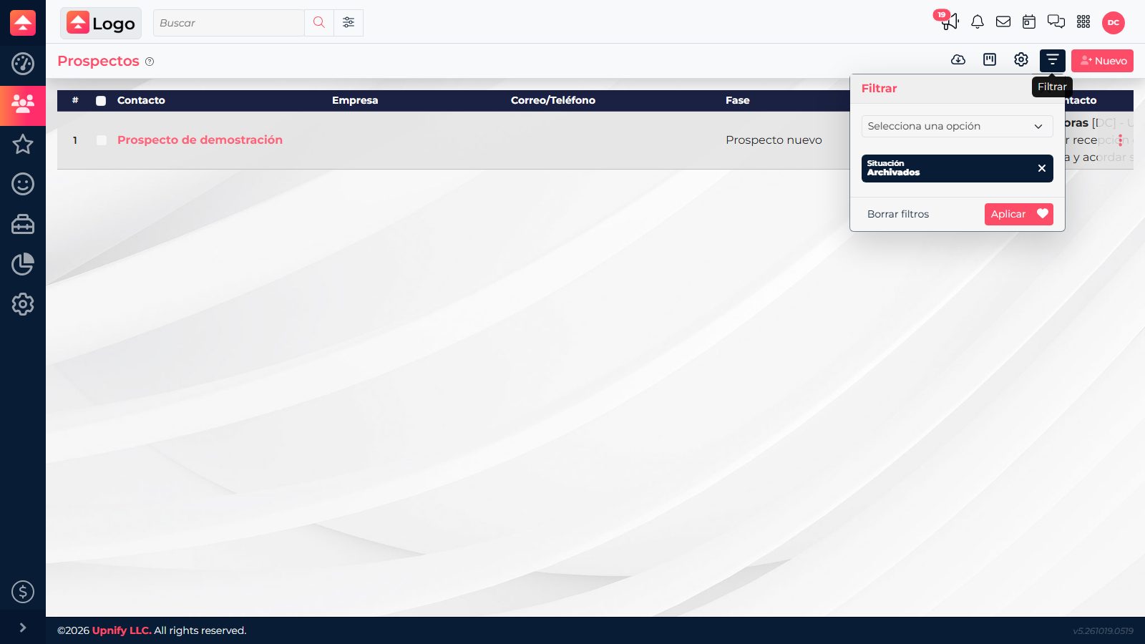Toggle the select-all checkbox in table header
Viewport: 1145px width, 644px height.
coord(101,101)
